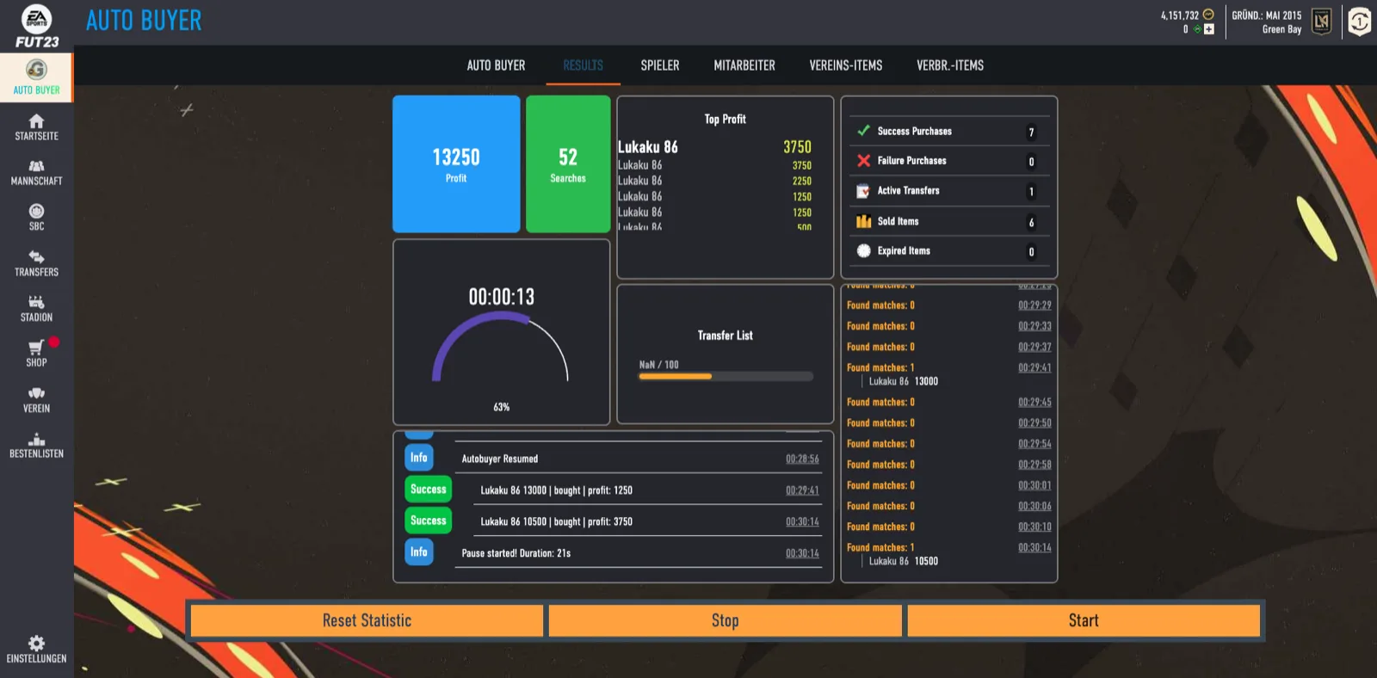Click Lukaku bought profit 3750 log line
The height and width of the screenshot is (678, 1377).
pos(556,521)
